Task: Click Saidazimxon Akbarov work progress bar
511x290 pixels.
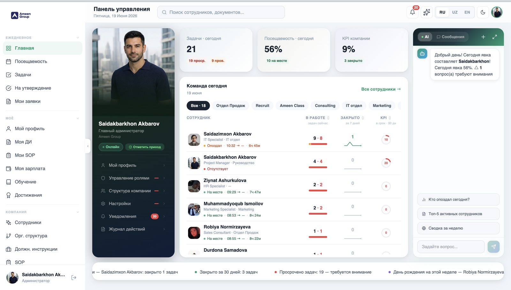Action: pyautogui.click(x=318, y=144)
